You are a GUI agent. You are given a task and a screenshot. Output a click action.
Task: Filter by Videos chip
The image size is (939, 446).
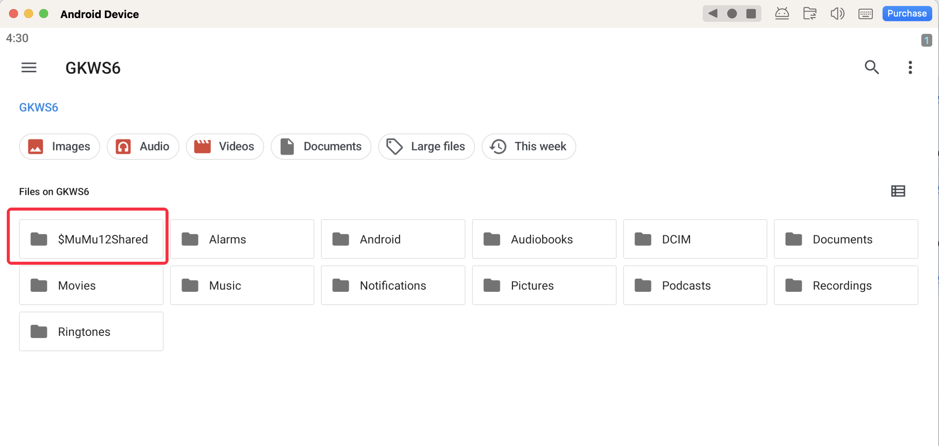(x=225, y=147)
